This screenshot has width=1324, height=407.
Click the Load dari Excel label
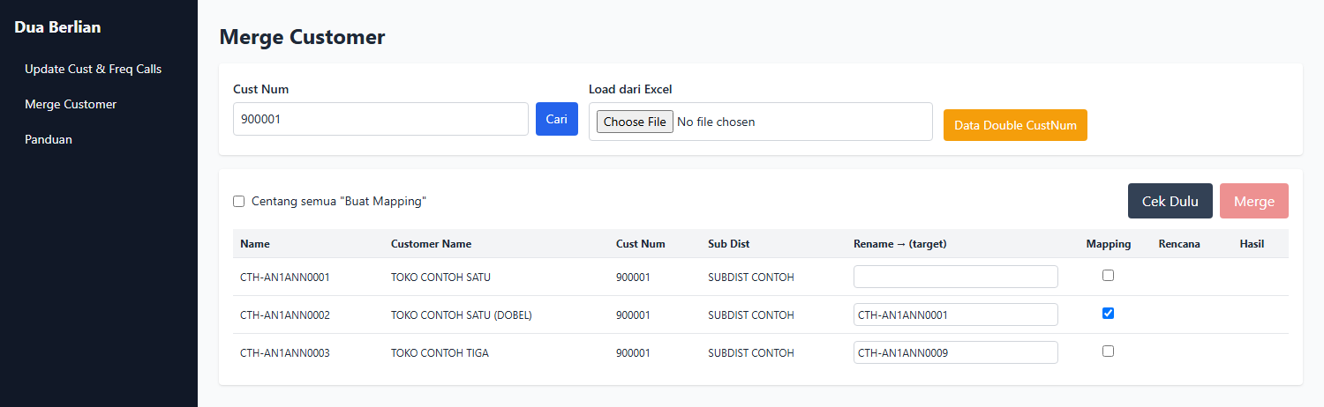pos(630,89)
